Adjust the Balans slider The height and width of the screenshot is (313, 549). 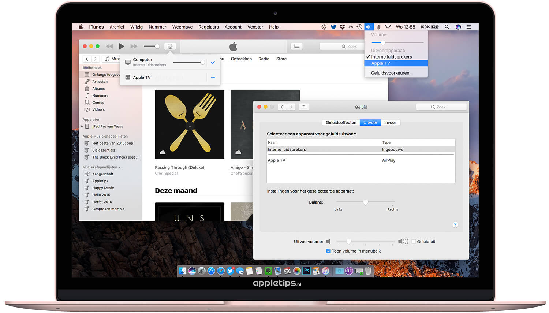click(366, 202)
